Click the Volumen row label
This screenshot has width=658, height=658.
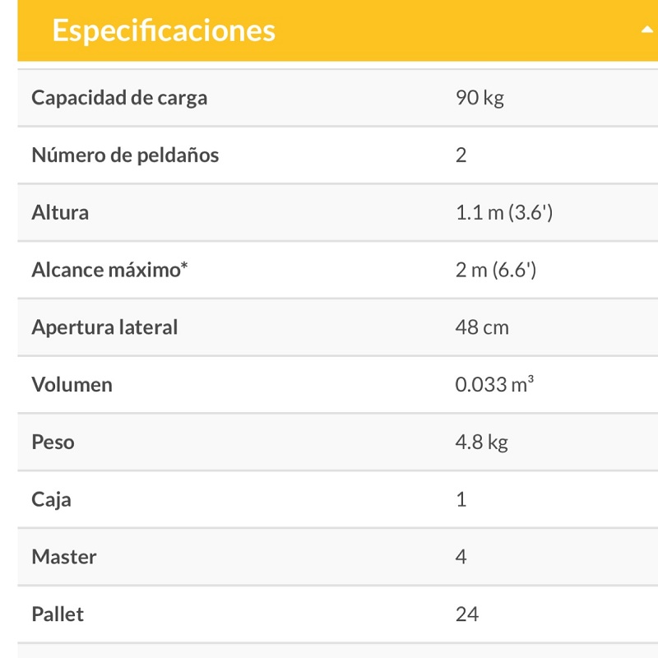(x=72, y=385)
